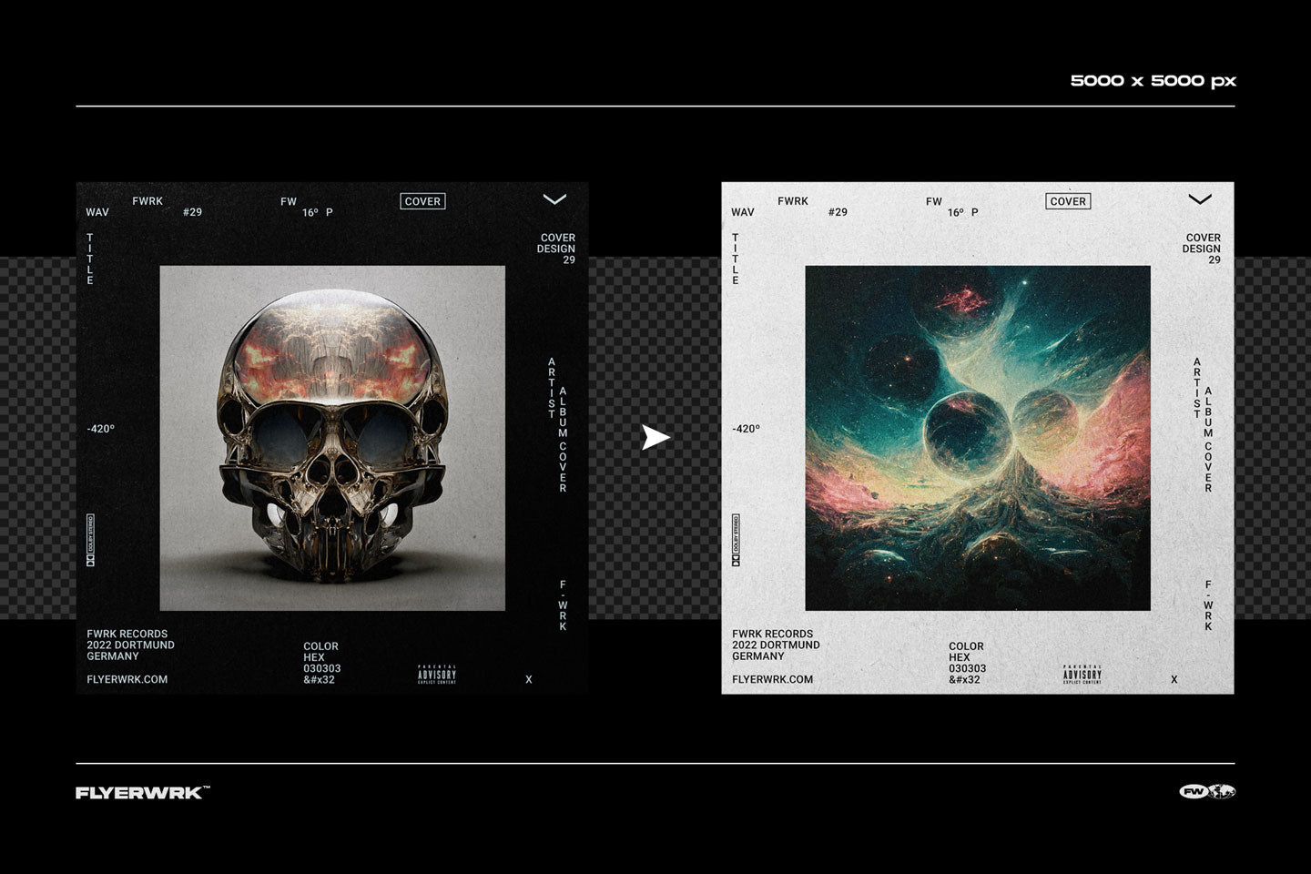Viewport: 1311px width, 874px height.
Task: Click the FW globe logo badge
Action: (1206, 792)
